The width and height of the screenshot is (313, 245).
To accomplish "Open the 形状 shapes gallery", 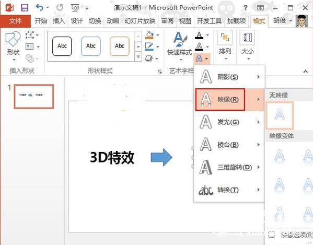I will (13, 46).
